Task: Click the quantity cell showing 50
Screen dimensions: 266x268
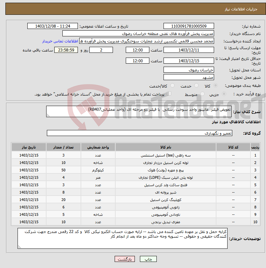Action: (63, 170)
